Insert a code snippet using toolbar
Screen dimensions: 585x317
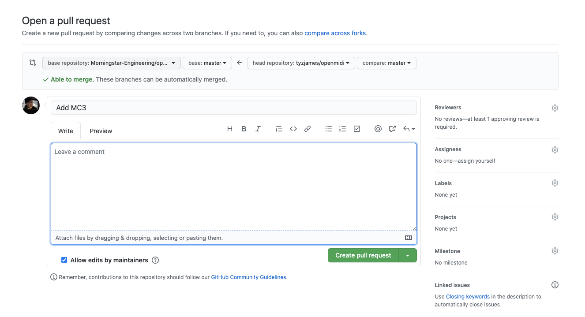click(293, 129)
